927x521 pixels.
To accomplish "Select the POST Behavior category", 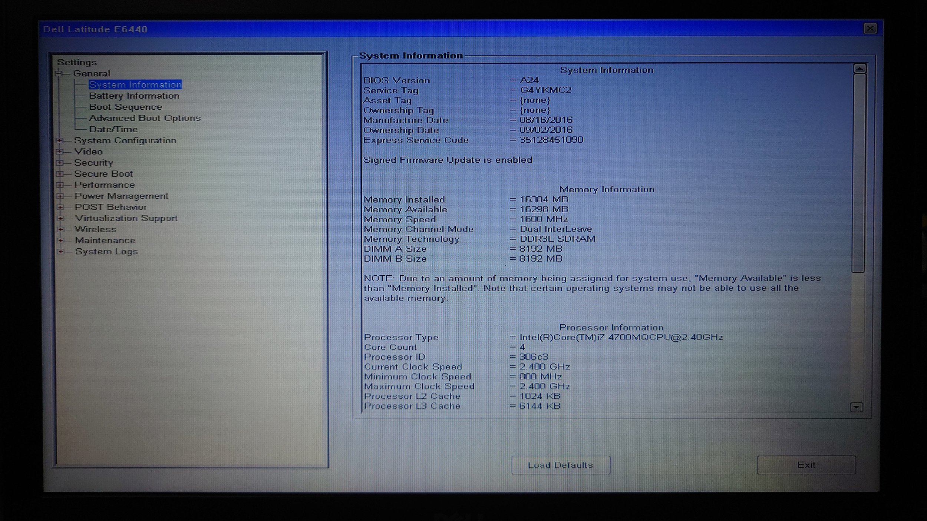I will [111, 207].
